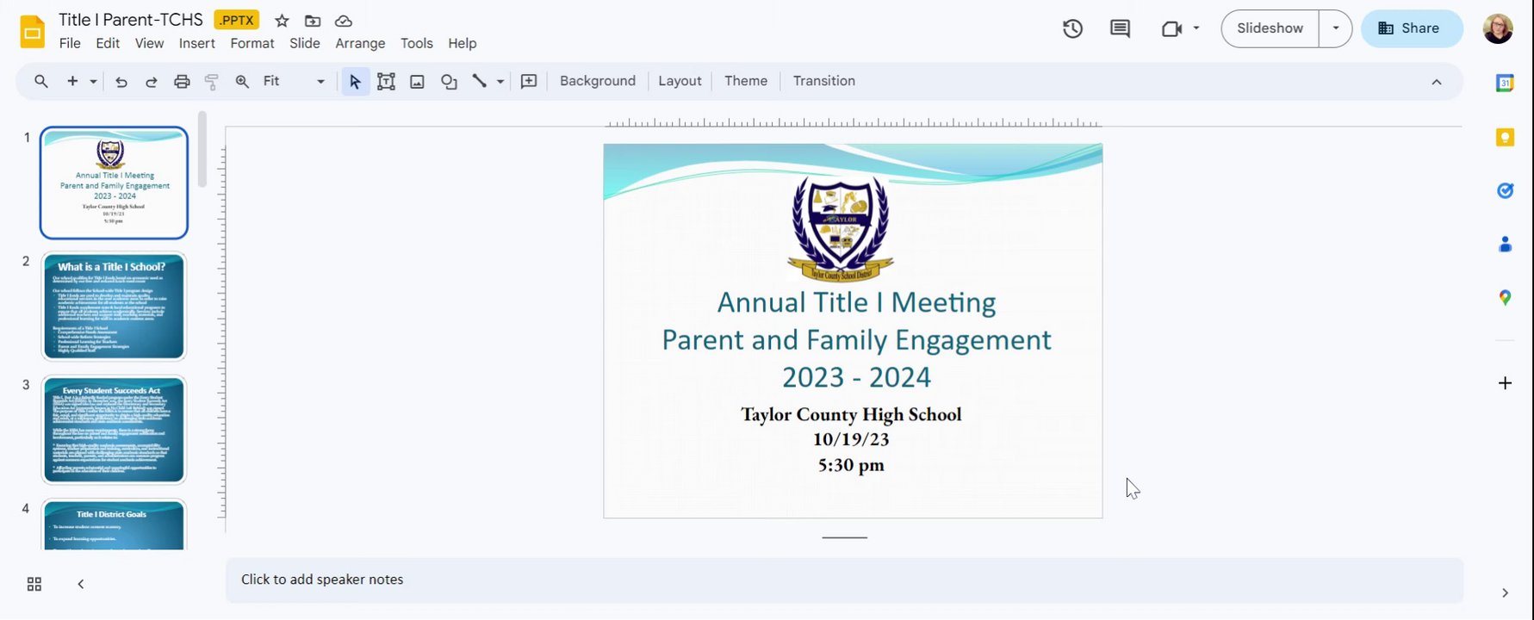Click the filmstrip vertical scrollbar
1534x620 pixels.
202,149
